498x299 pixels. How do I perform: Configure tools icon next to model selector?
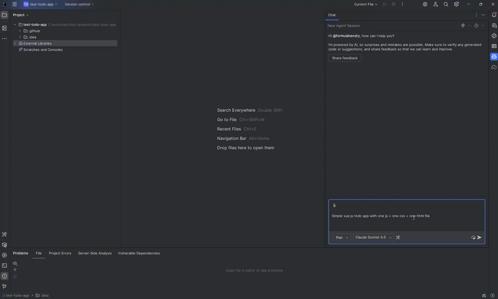tap(398, 237)
